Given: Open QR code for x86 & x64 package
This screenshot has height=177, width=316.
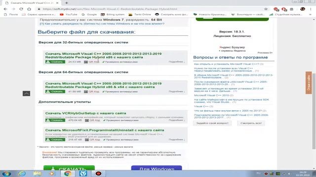Looking at the screenshot, I should (x=91, y=91).
